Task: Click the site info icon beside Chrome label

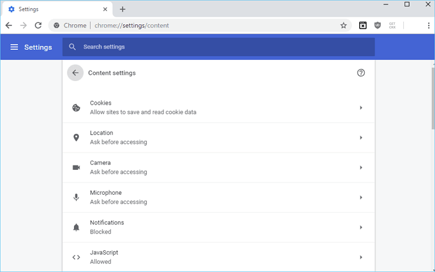Action: (57, 26)
